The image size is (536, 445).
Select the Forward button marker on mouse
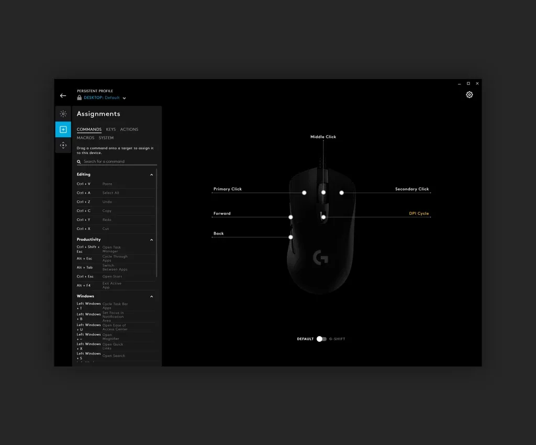(x=291, y=217)
